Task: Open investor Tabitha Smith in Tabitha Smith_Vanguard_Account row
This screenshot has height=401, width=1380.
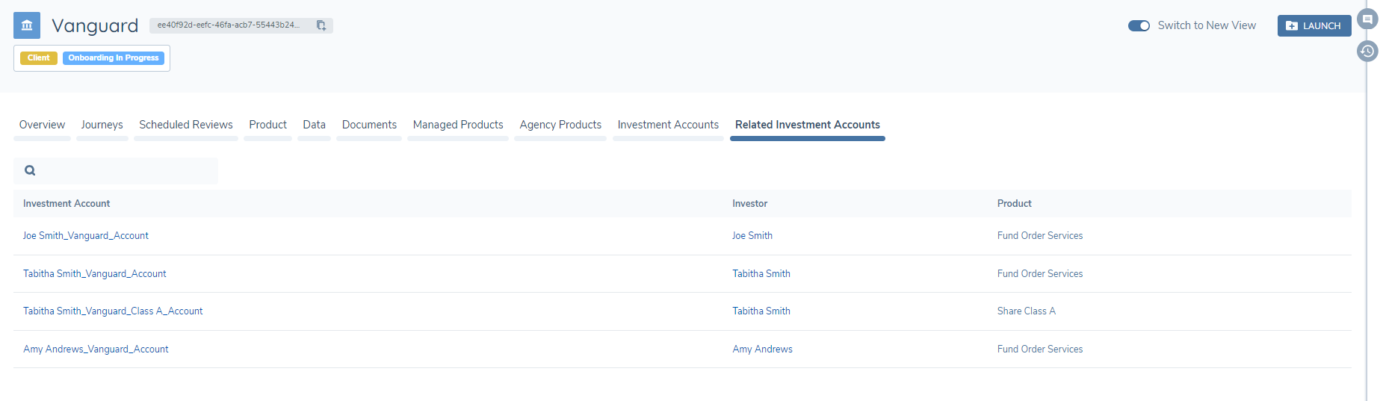Action: (x=761, y=273)
